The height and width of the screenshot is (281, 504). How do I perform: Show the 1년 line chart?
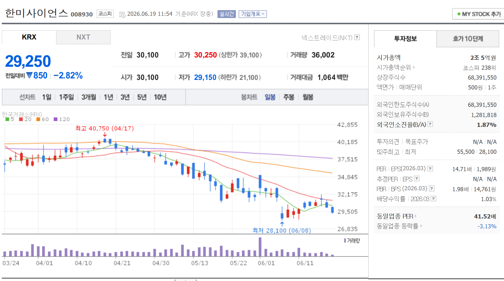(108, 97)
